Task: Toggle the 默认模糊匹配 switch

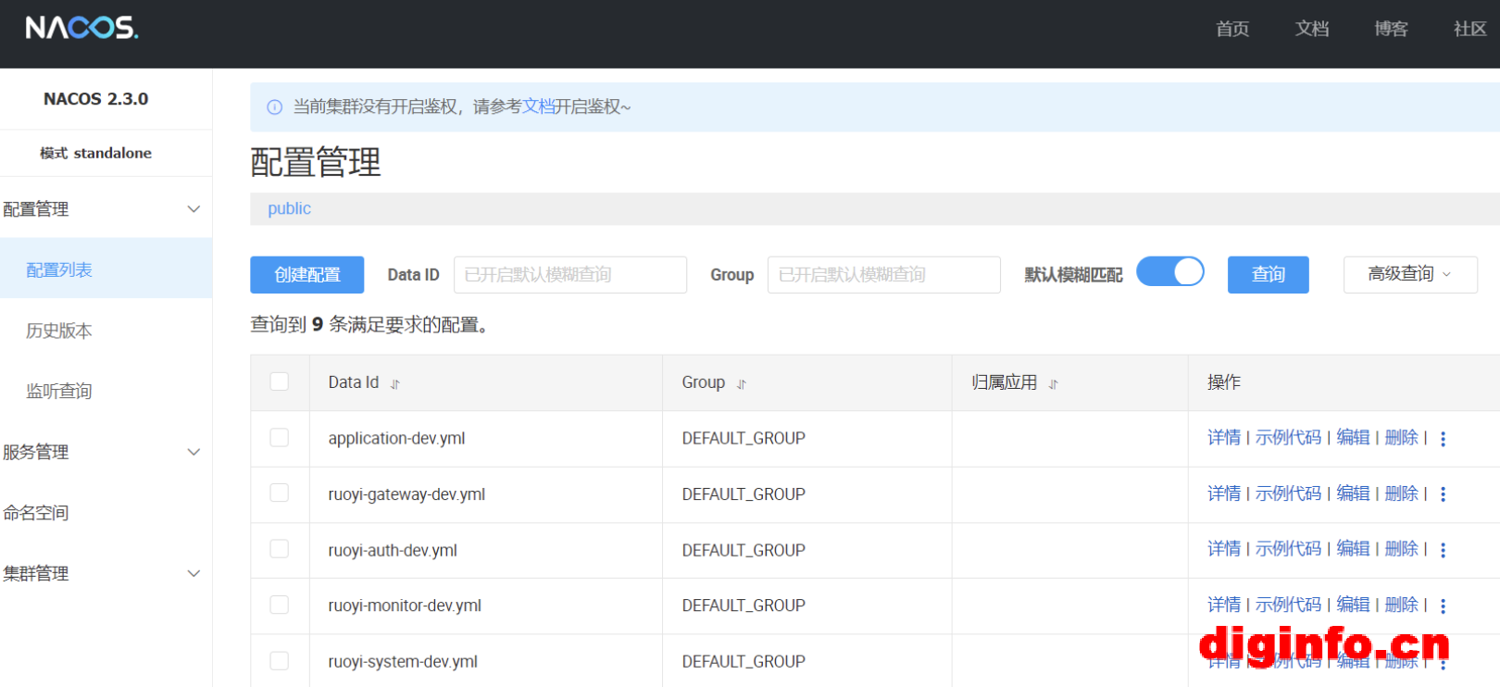Action: (1170, 272)
